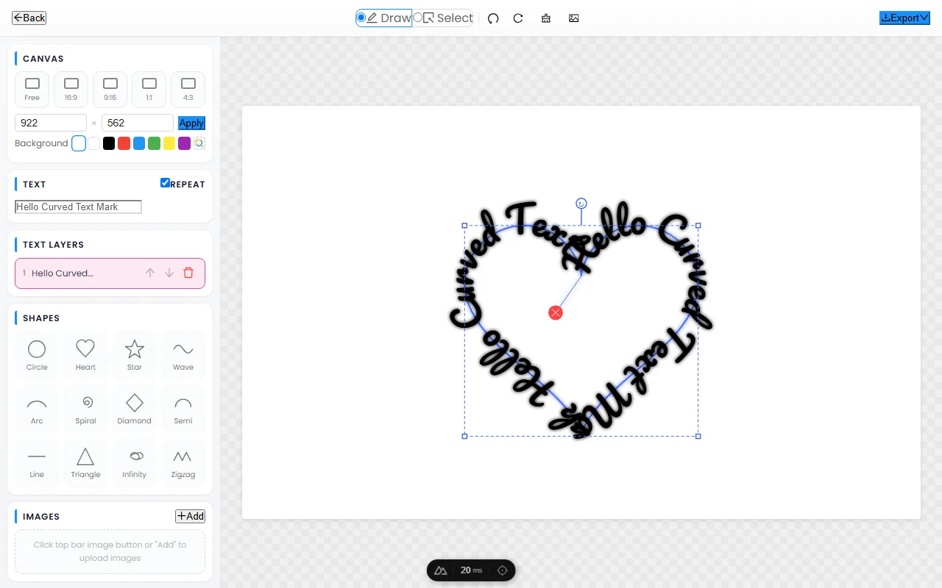The image size is (942, 588).
Task: Select purple background swatch
Action: click(184, 143)
